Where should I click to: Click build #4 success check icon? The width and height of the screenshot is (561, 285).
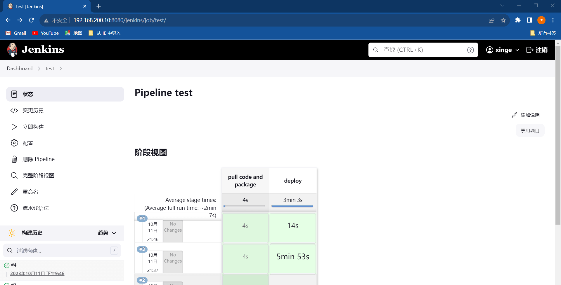coord(7,265)
